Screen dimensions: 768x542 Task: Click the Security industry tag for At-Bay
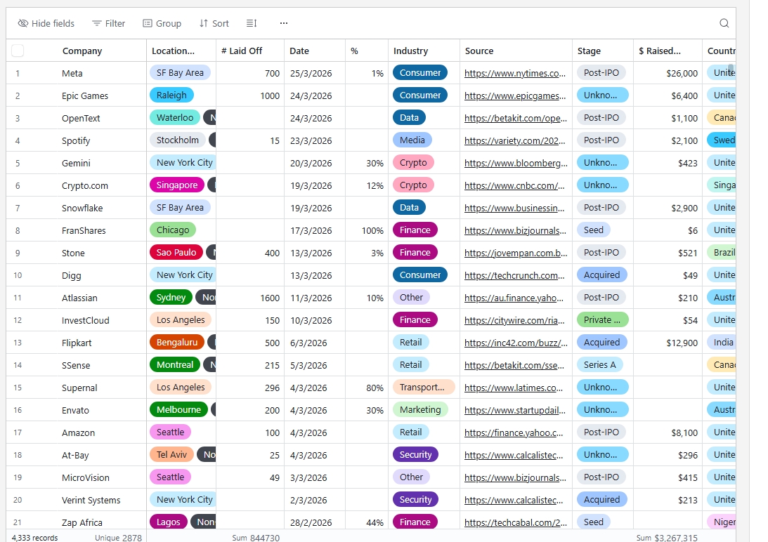(415, 455)
